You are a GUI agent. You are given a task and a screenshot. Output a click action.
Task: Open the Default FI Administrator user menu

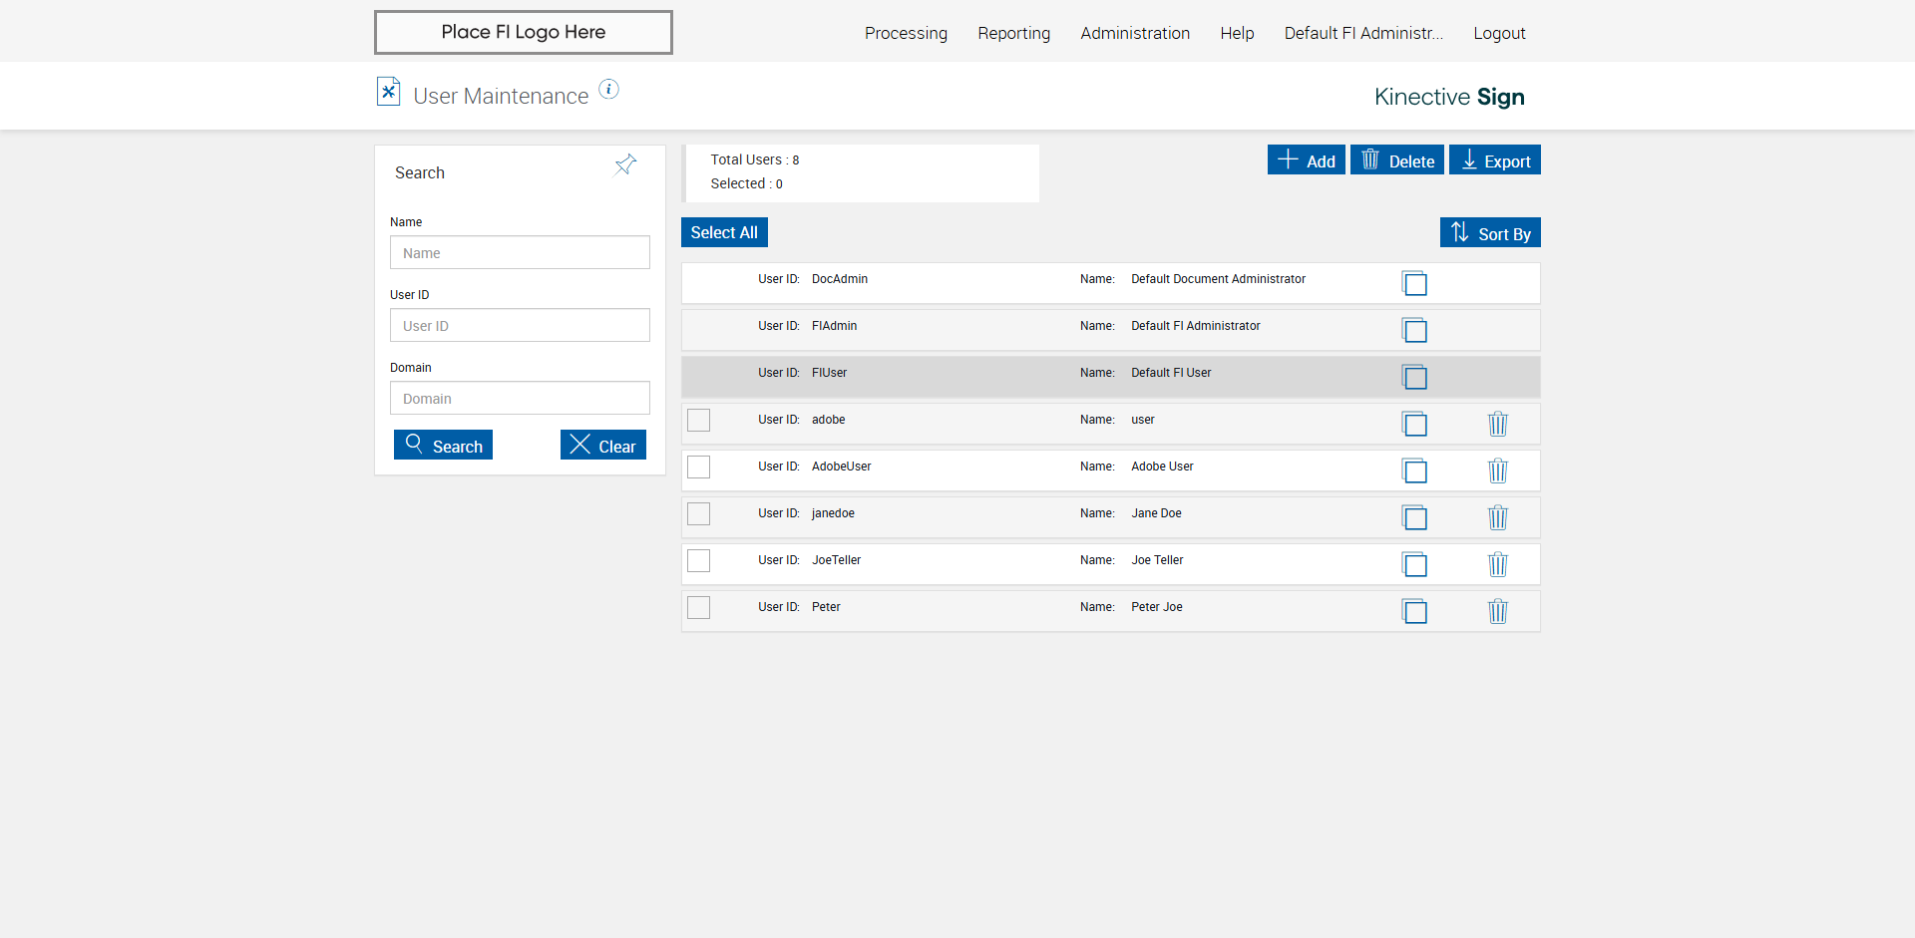click(1363, 33)
